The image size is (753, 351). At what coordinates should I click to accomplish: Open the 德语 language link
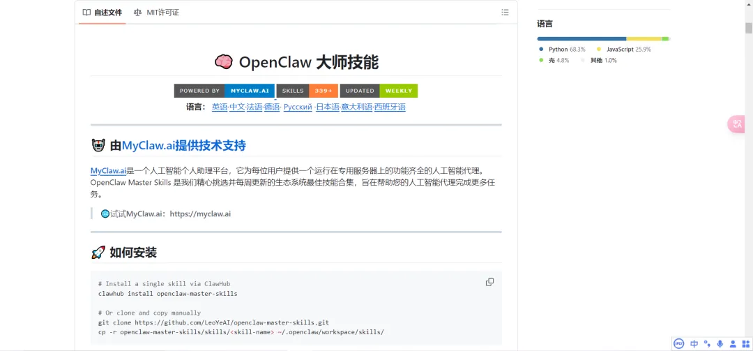point(271,107)
